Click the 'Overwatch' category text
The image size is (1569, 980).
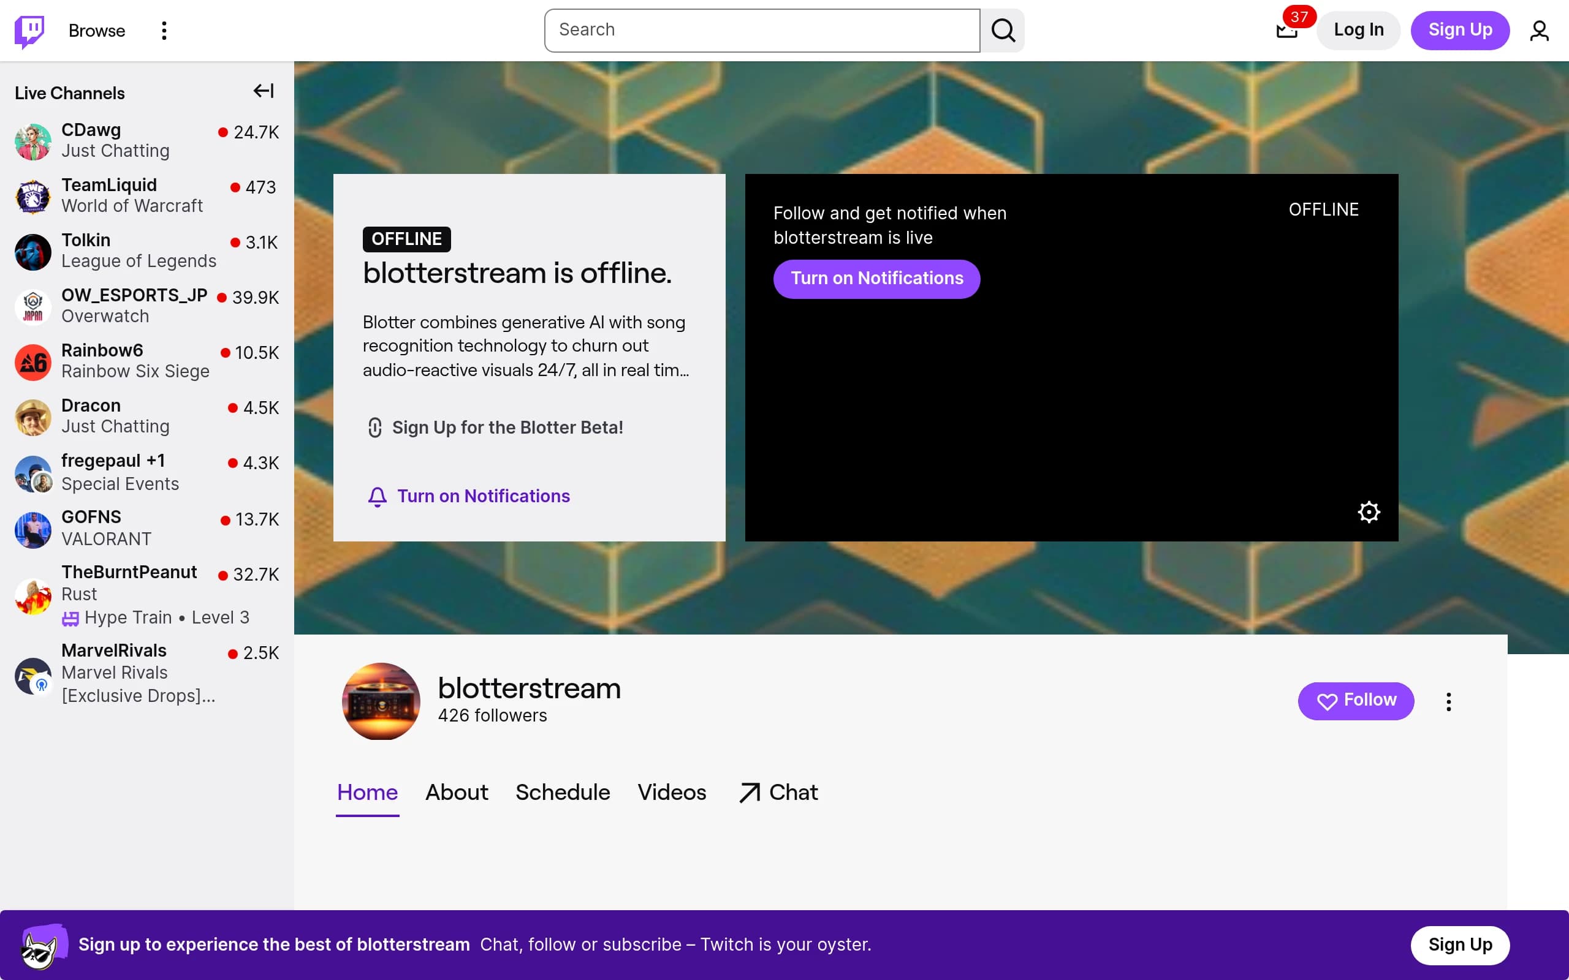tap(105, 316)
